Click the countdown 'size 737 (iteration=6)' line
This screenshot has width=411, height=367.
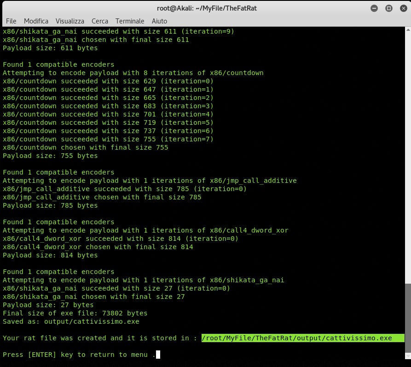(108, 131)
